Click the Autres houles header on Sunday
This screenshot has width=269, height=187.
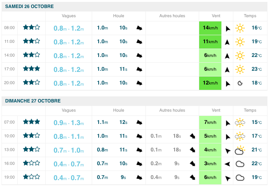[x=172, y=110]
